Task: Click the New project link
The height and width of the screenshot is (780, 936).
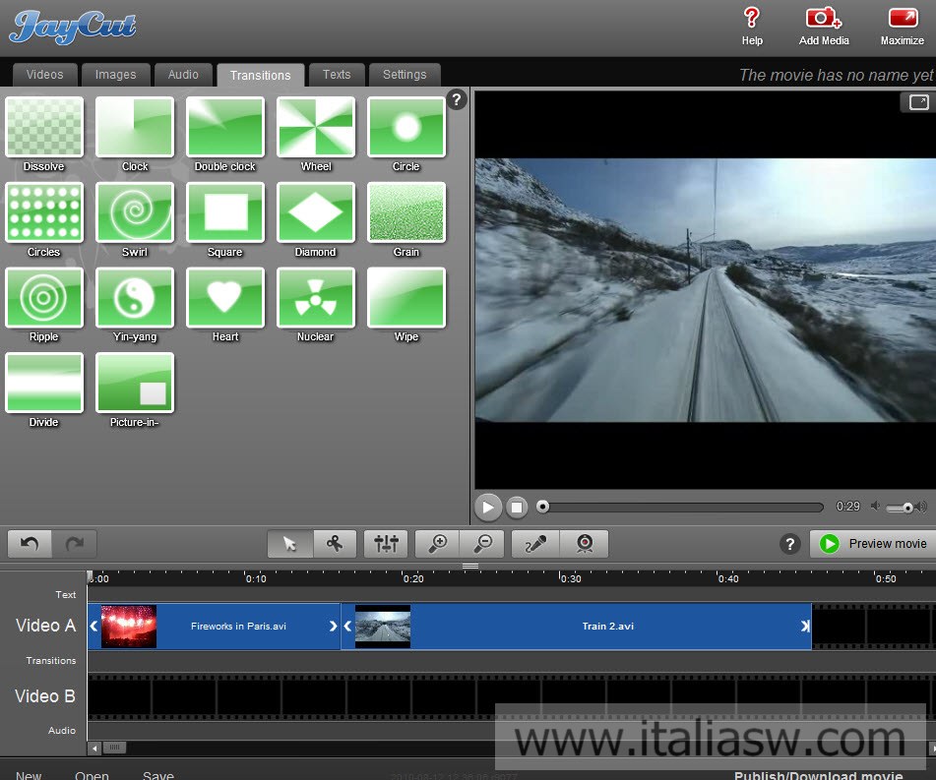Action: coord(29,775)
